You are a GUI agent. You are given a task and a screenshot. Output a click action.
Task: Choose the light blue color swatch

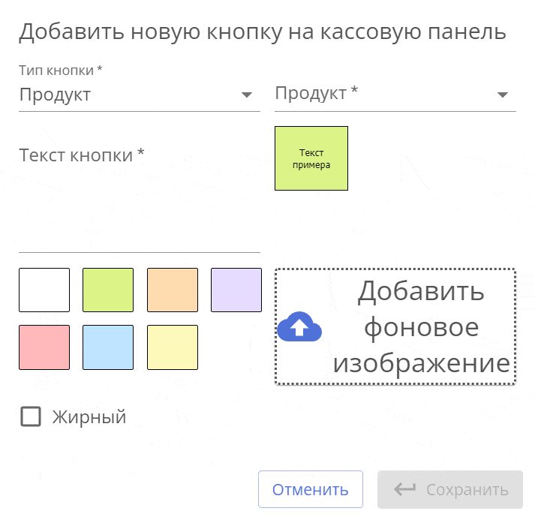tap(108, 347)
